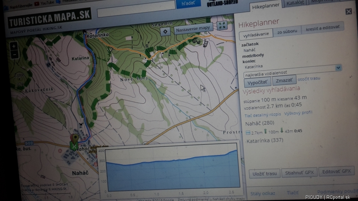This screenshot has height=201, width=358.
Task: Click the otočiť trasu link
Action: 309,79
